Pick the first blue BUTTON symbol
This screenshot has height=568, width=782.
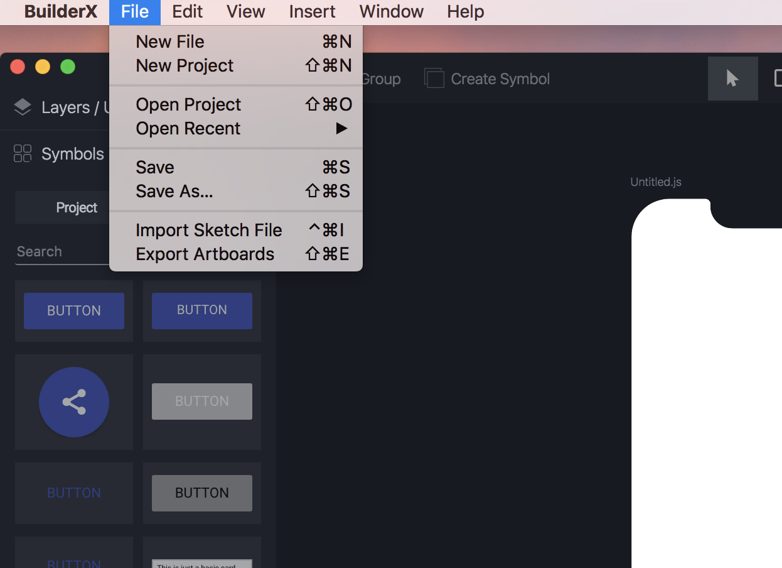coord(74,310)
